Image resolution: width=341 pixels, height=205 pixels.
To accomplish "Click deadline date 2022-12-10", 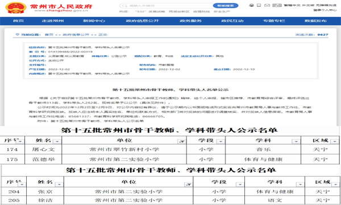I will (244, 69).
